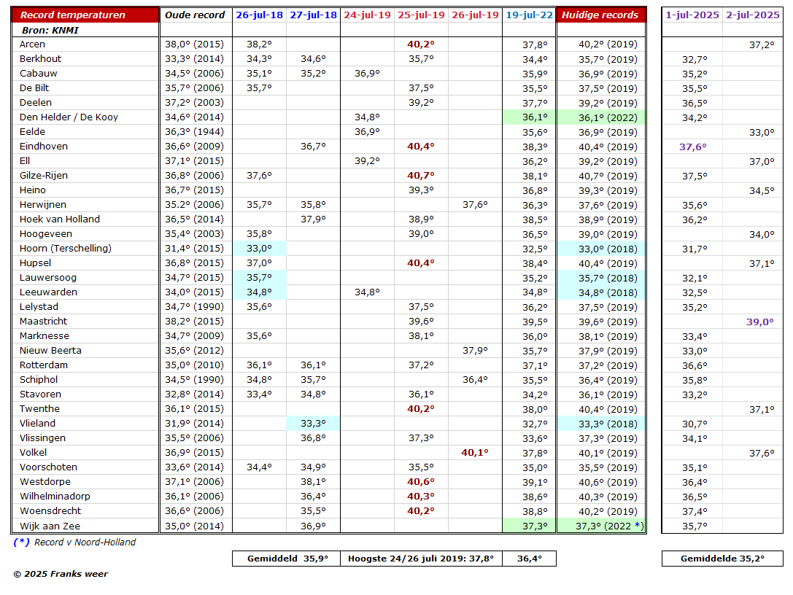Click Eelde's old record '36,3° (1944)'
This screenshot has height=595, width=793.
click(x=195, y=132)
